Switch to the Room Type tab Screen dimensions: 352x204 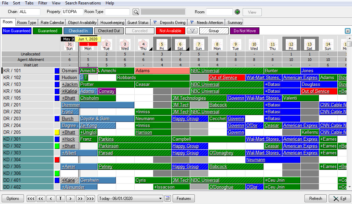(x=27, y=23)
